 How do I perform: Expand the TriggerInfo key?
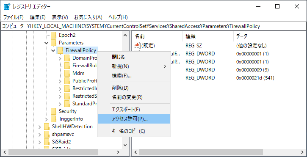tap(47, 119)
